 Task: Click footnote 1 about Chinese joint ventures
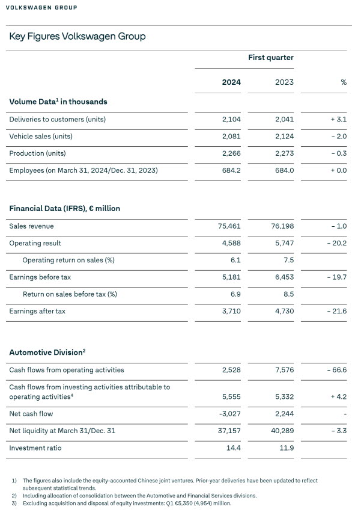165,484
